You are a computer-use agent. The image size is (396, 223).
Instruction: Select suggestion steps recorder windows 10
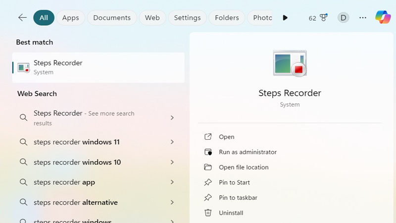(98, 162)
